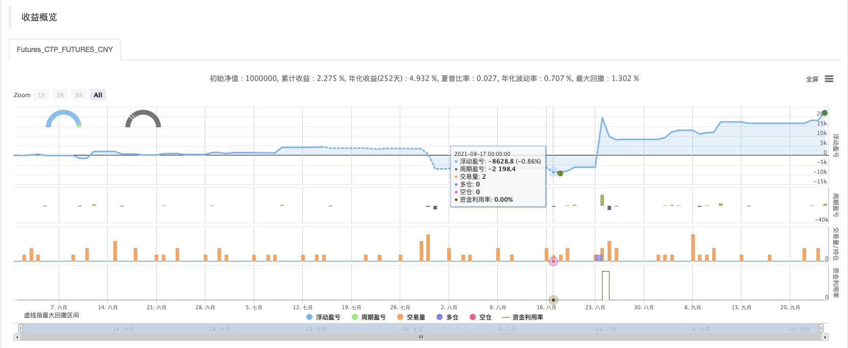848x348 pixels.
Task: Click the tall trade volume bar near 6. 九月
Action: 693,248
